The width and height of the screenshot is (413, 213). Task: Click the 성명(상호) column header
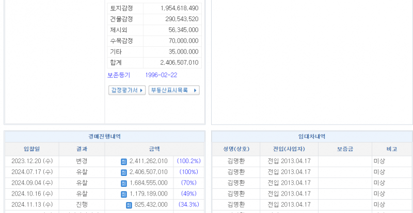point(236,149)
